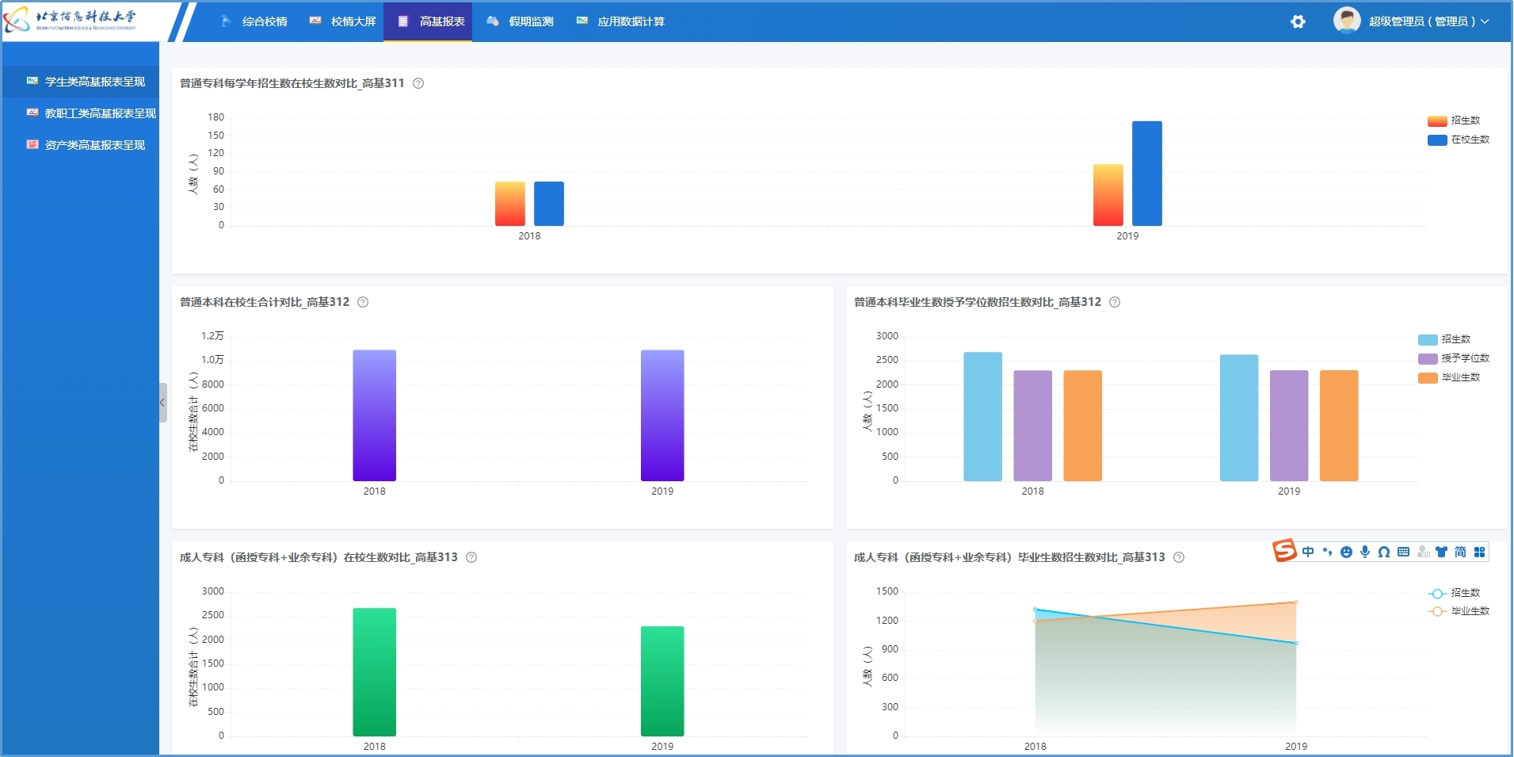Click the 2019 招生数 orange bar in 高基311
Viewport: 1514px width, 757px height.
click(x=1108, y=195)
